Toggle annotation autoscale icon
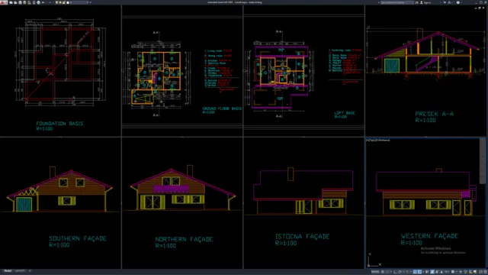The width and height of the screenshot is (488, 275). [437, 272]
